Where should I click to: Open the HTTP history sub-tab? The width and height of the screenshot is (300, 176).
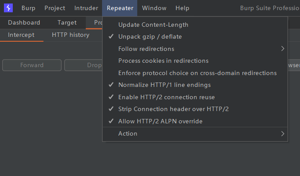[x=70, y=35]
